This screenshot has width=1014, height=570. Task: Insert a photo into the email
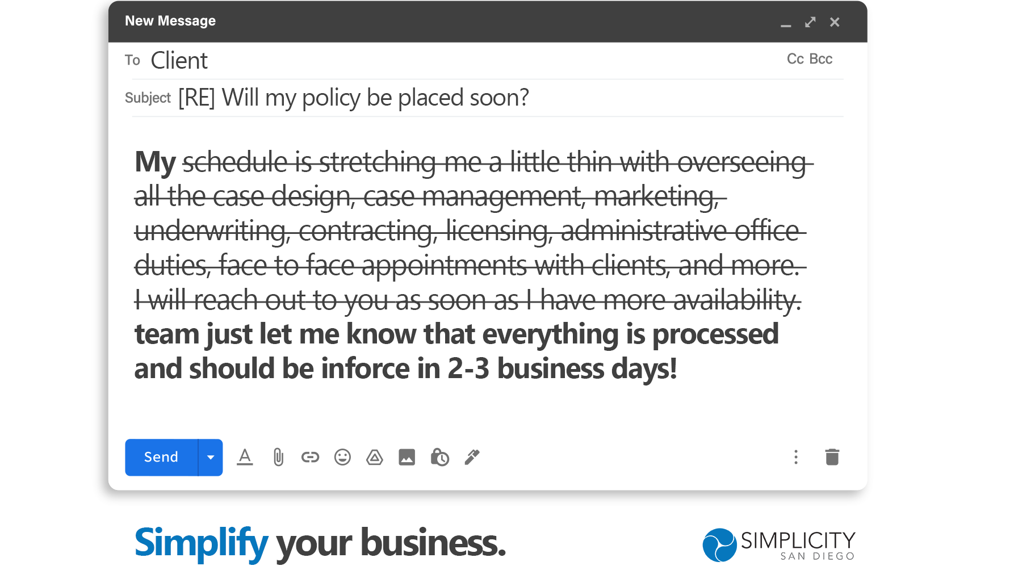(407, 457)
